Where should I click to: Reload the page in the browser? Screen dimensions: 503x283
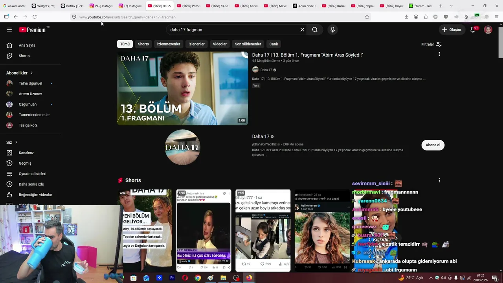35,17
